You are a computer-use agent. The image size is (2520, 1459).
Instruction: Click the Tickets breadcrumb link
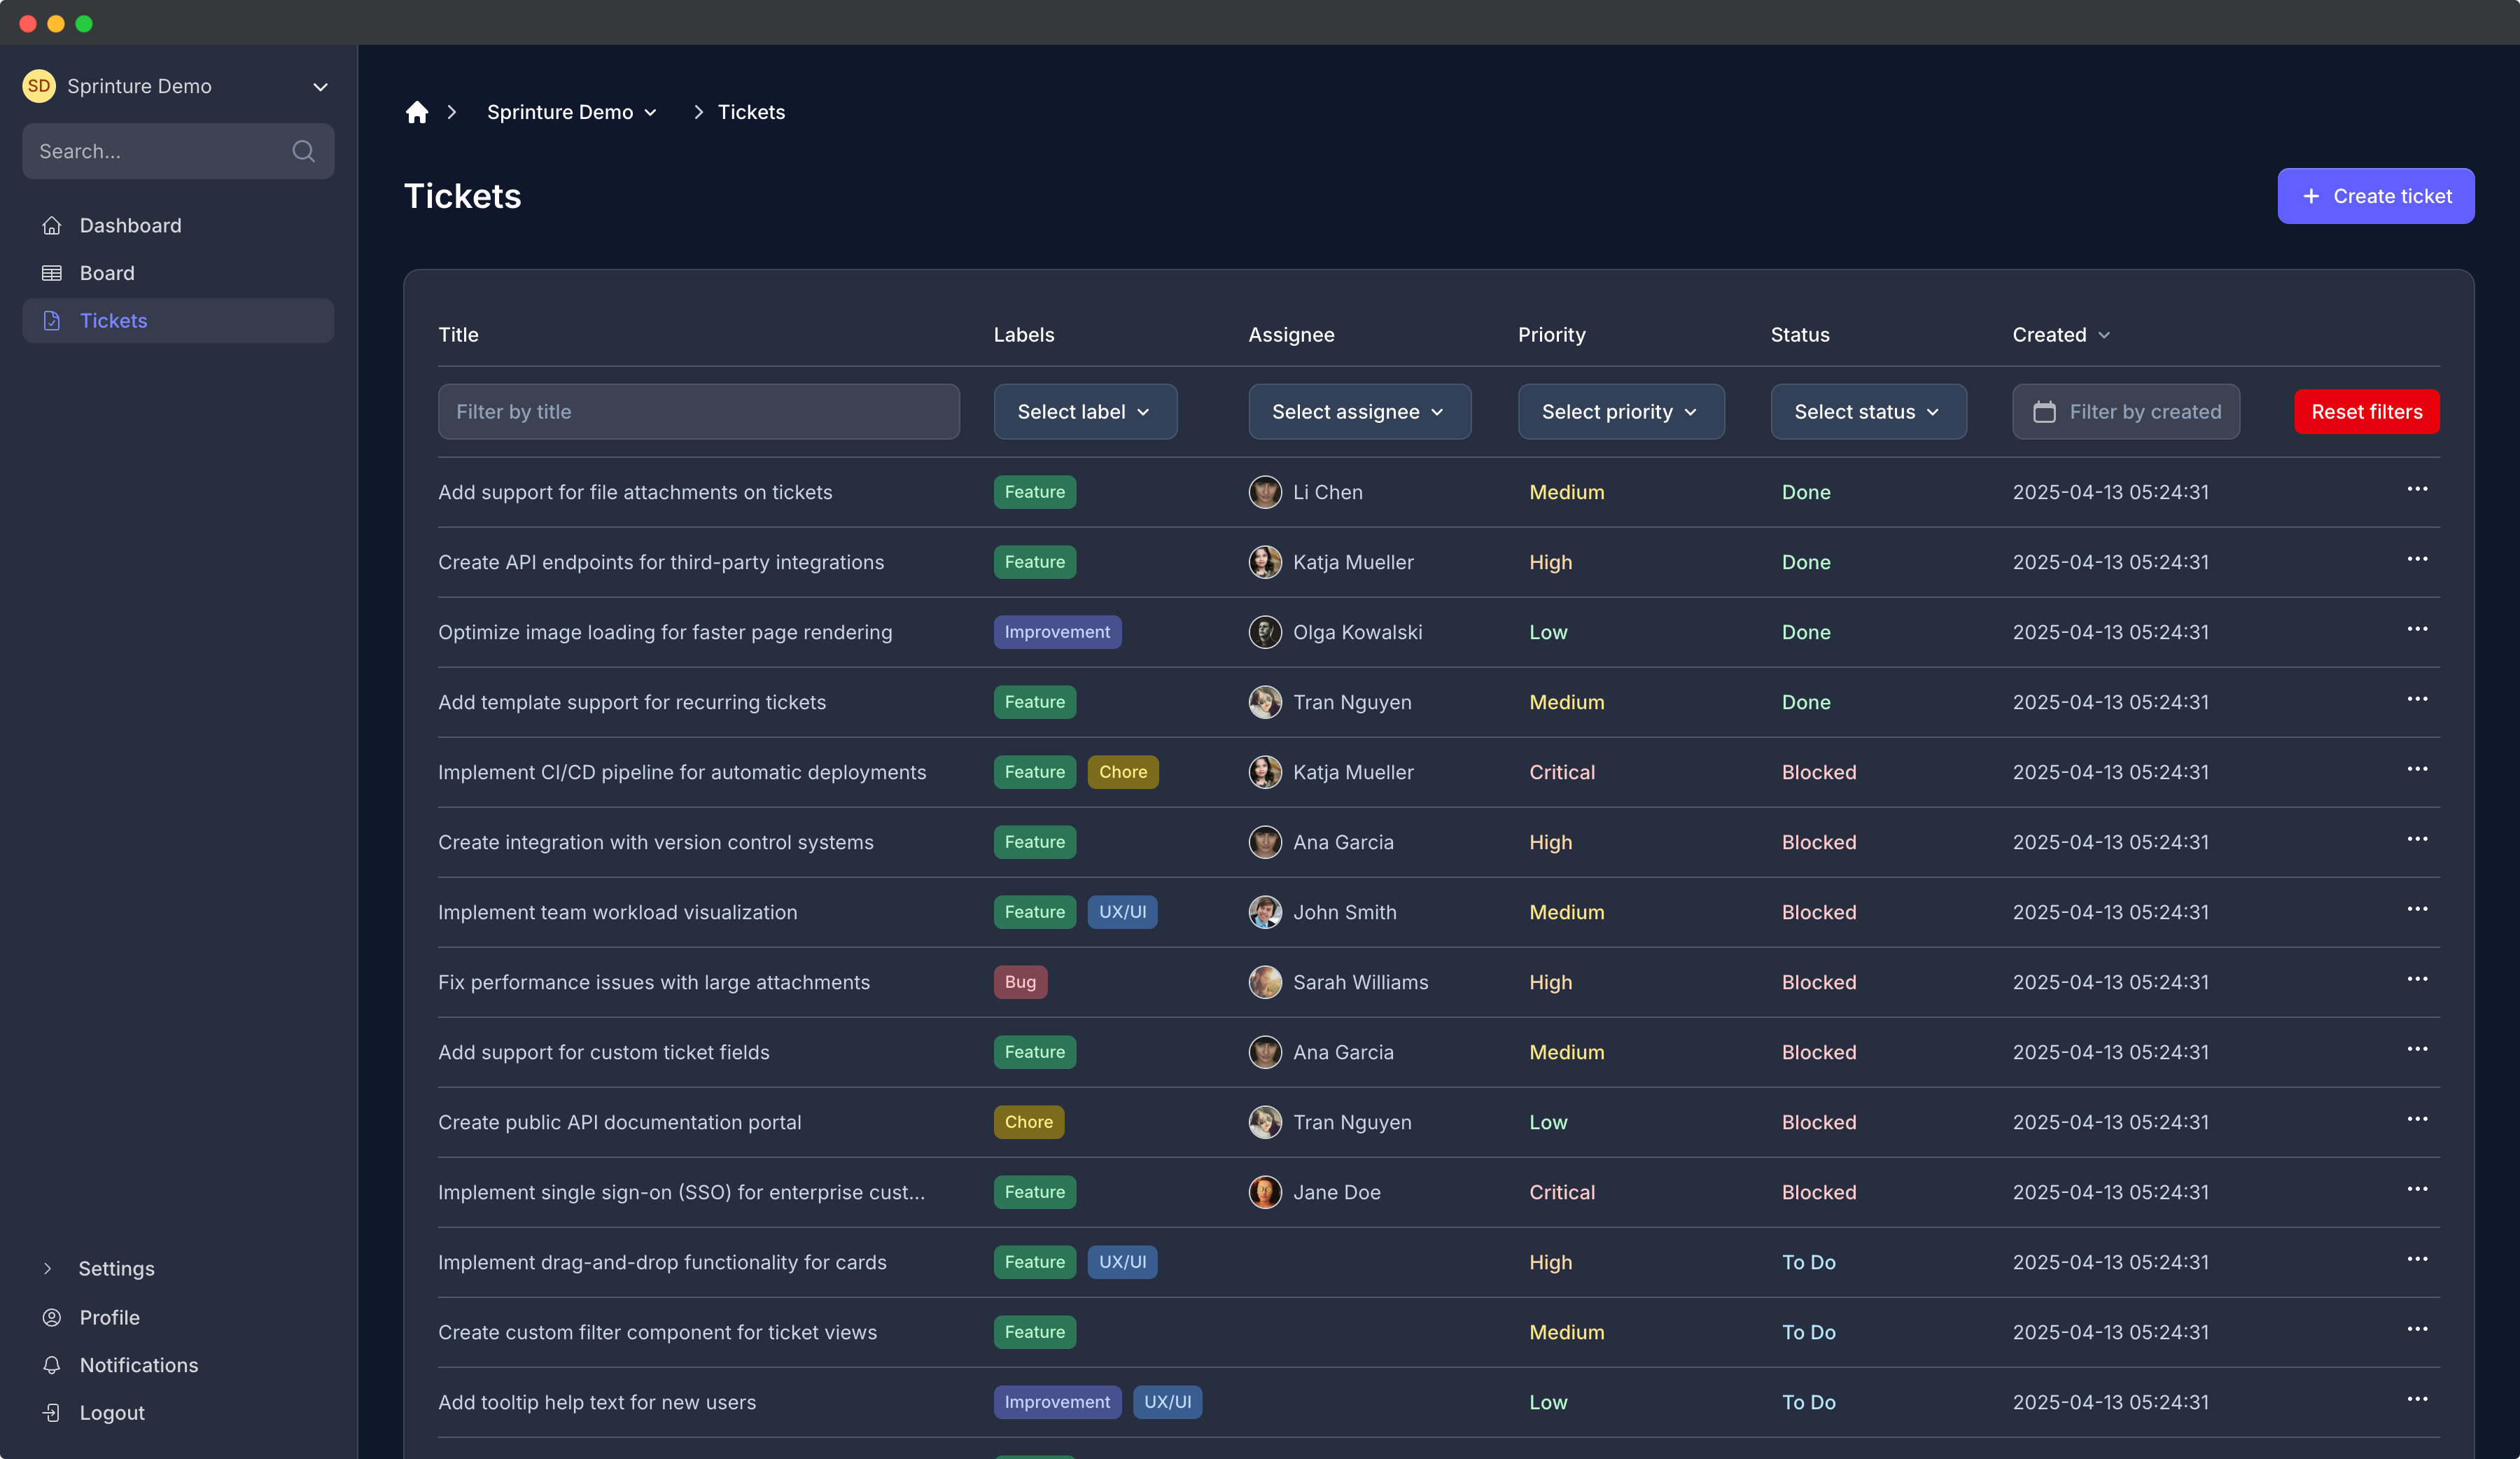click(x=751, y=112)
